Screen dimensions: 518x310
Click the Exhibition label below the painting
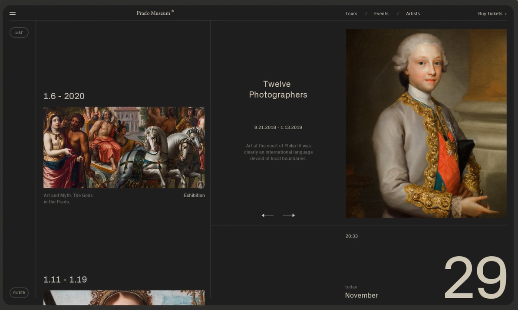194,196
